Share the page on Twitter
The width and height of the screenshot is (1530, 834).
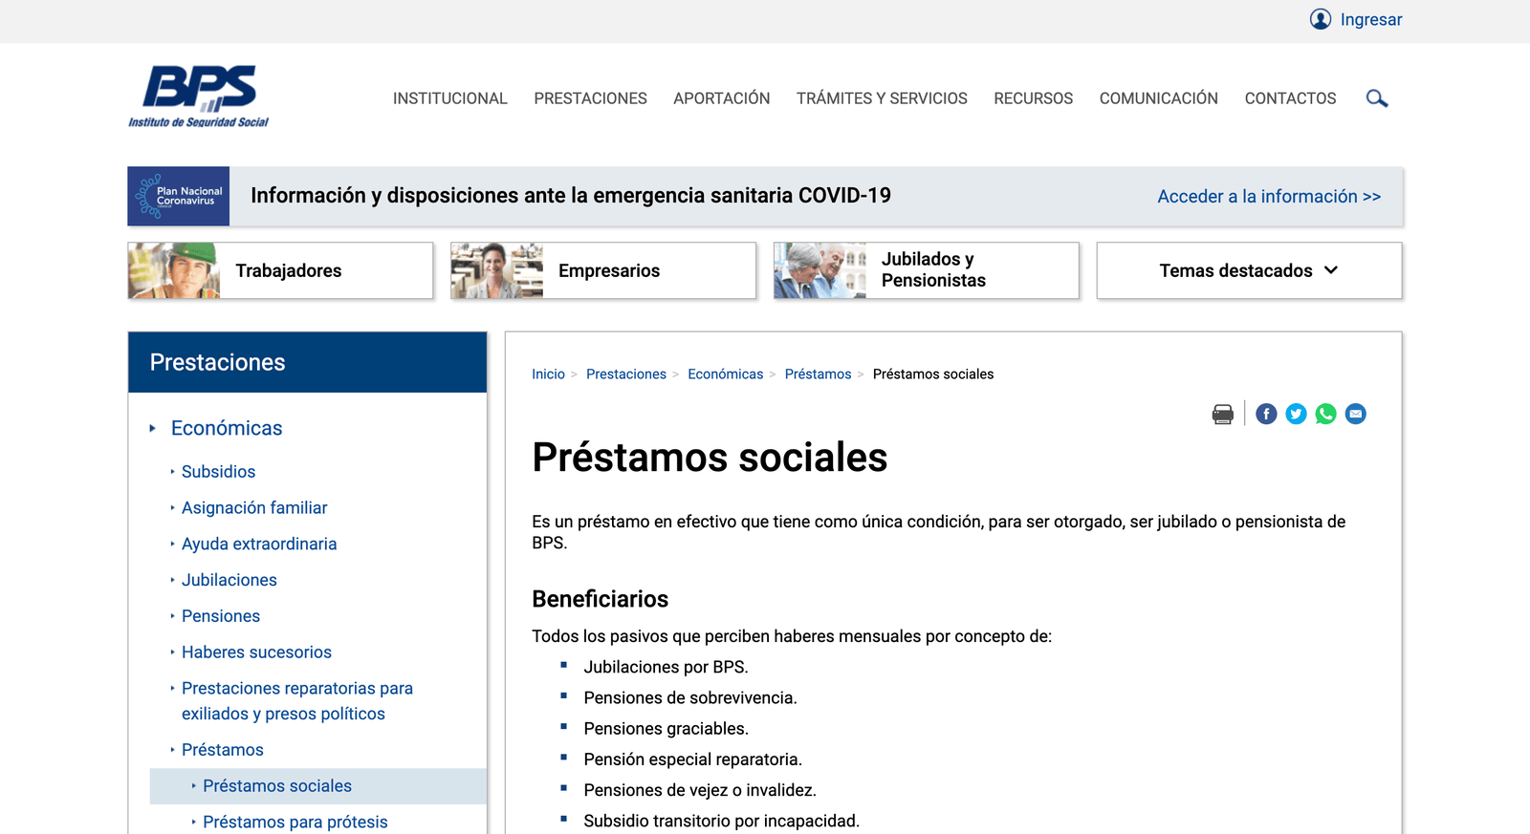click(x=1296, y=414)
